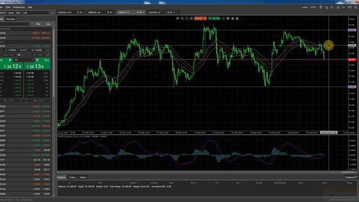This screenshot has height=202, width=359.
Task: Click the link left of cTDN
Action: (305, 7)
